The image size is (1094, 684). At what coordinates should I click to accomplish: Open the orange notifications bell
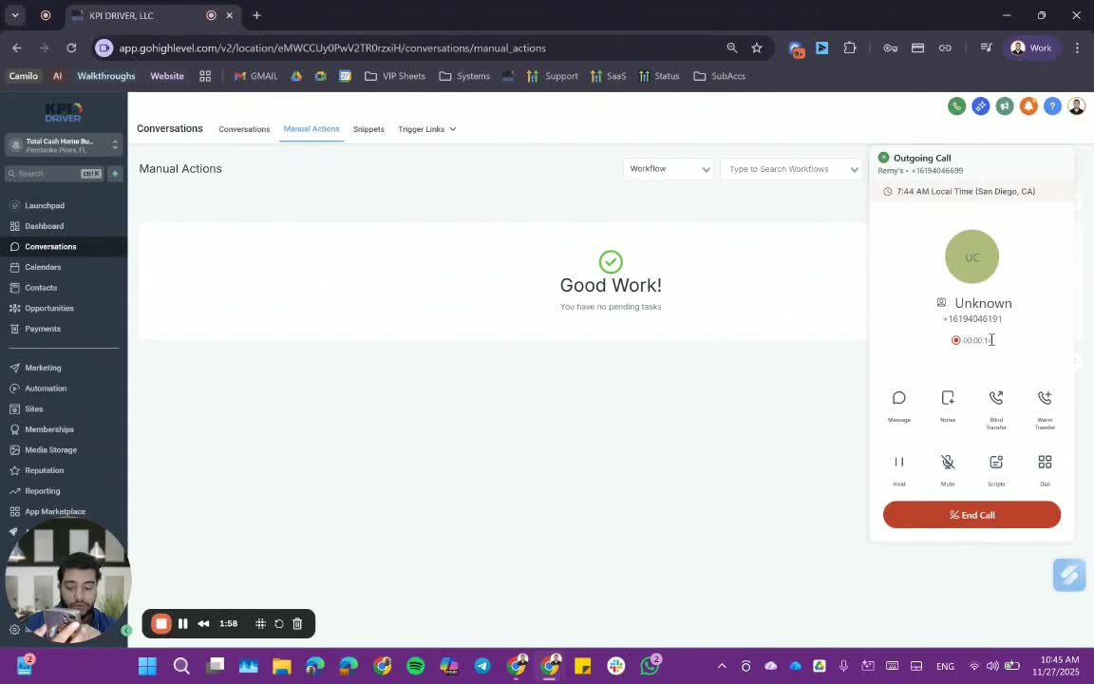click(x=1028, y=106)
